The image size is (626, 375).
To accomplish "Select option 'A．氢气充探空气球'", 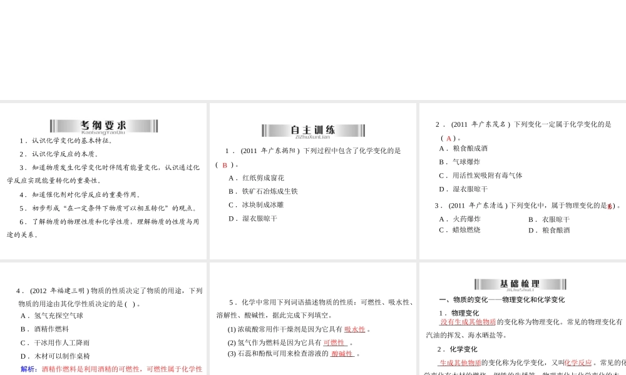I will pos(52,316).
